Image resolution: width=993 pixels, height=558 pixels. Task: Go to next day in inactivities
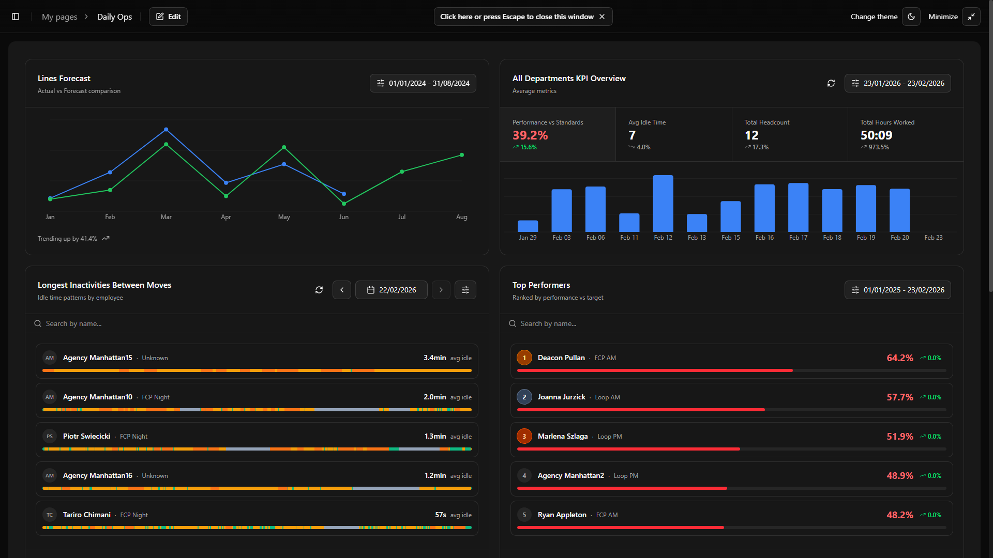[x=441, y=290]
